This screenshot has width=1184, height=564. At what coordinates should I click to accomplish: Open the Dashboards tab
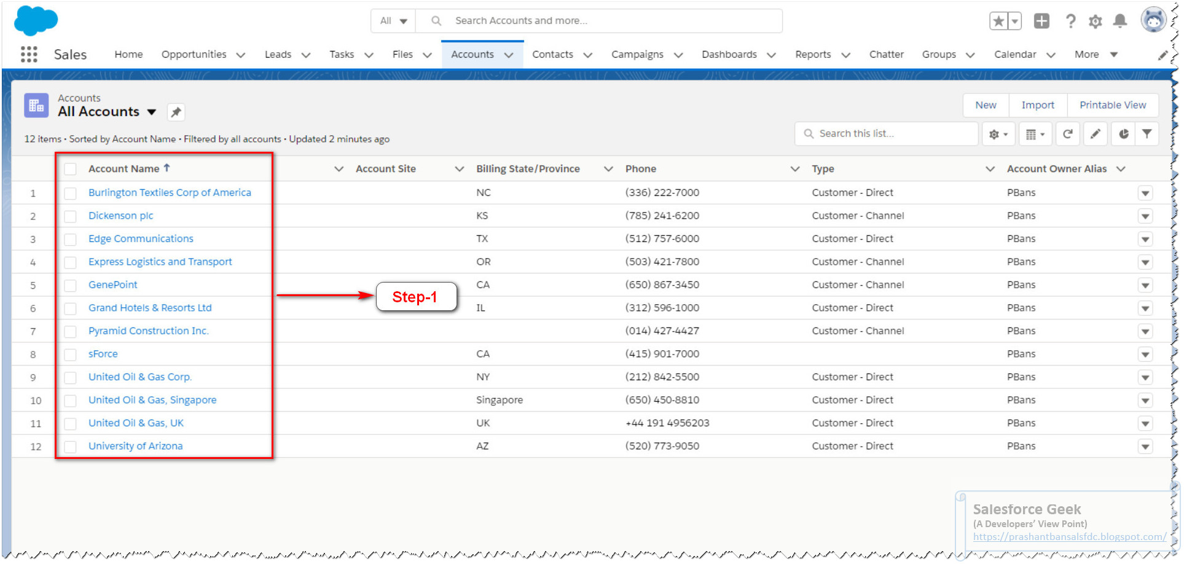pyautogui.click(x=729, y=54)
